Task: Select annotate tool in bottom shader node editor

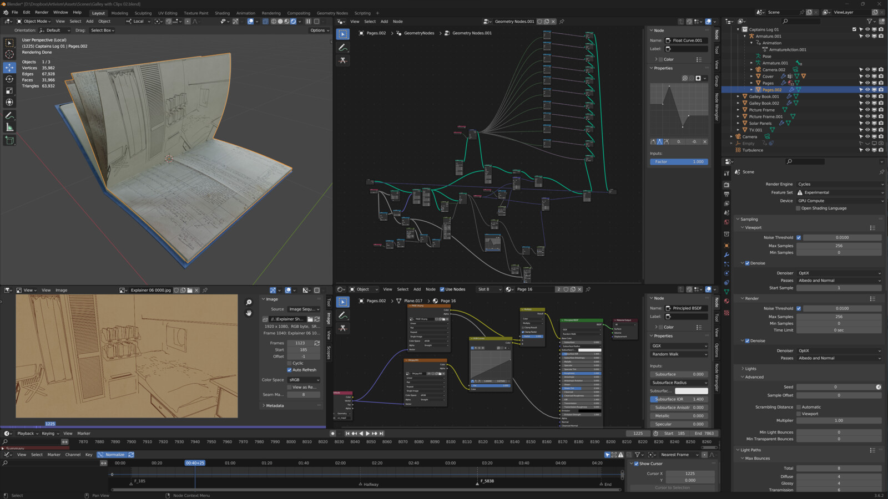Action: pos(343,315)
